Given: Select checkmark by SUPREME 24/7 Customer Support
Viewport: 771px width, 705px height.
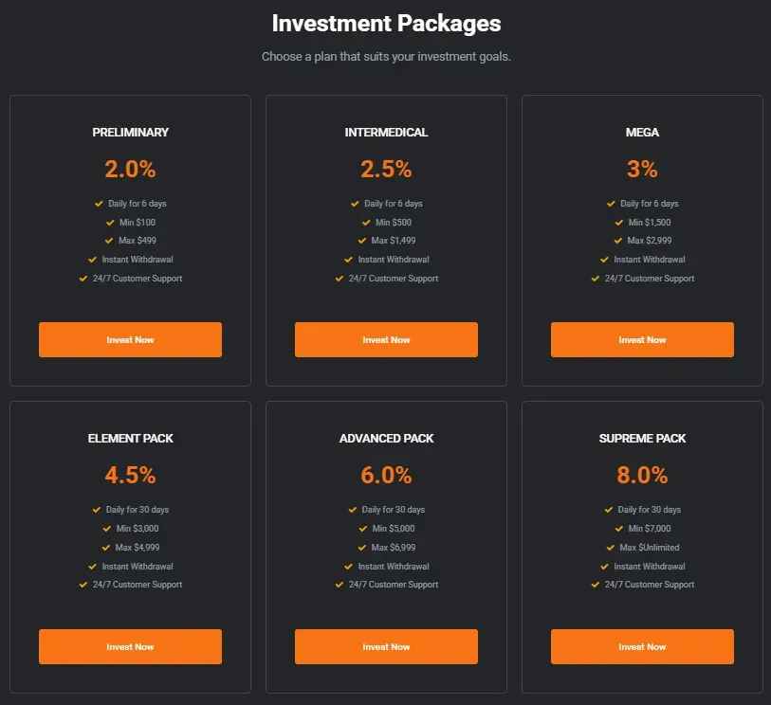Looking at the screenshot, I should 596,585.
